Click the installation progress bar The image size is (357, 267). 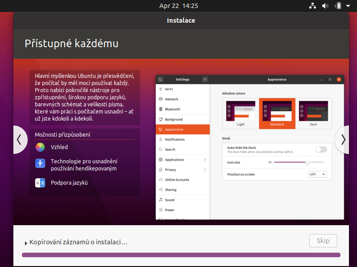[181, 255]
